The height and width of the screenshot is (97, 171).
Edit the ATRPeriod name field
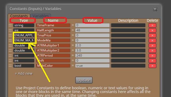click(x=53, y=56)
